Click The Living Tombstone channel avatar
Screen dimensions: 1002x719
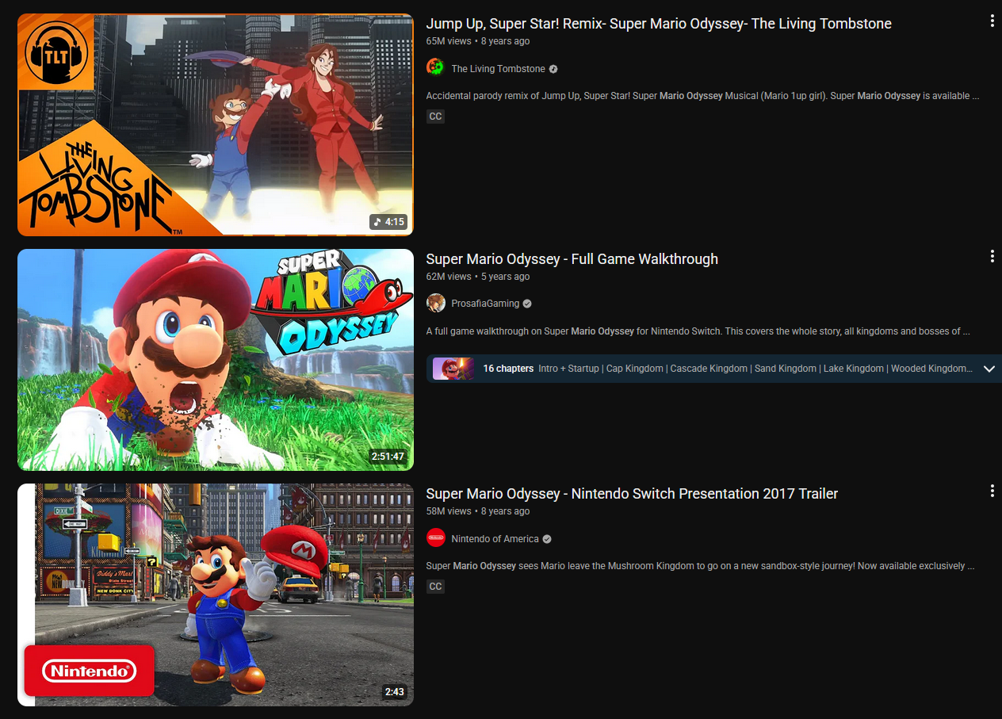(435, 68)
